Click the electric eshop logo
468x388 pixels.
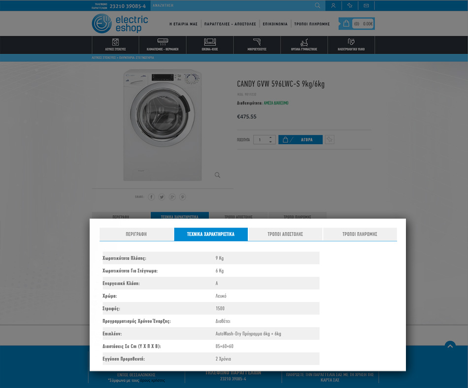pos(120,24)
